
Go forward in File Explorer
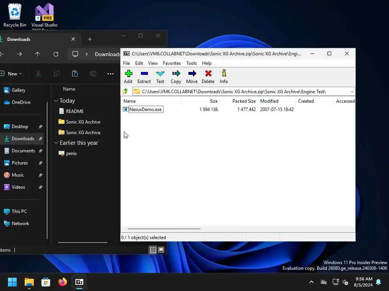[x=19, y=54]
